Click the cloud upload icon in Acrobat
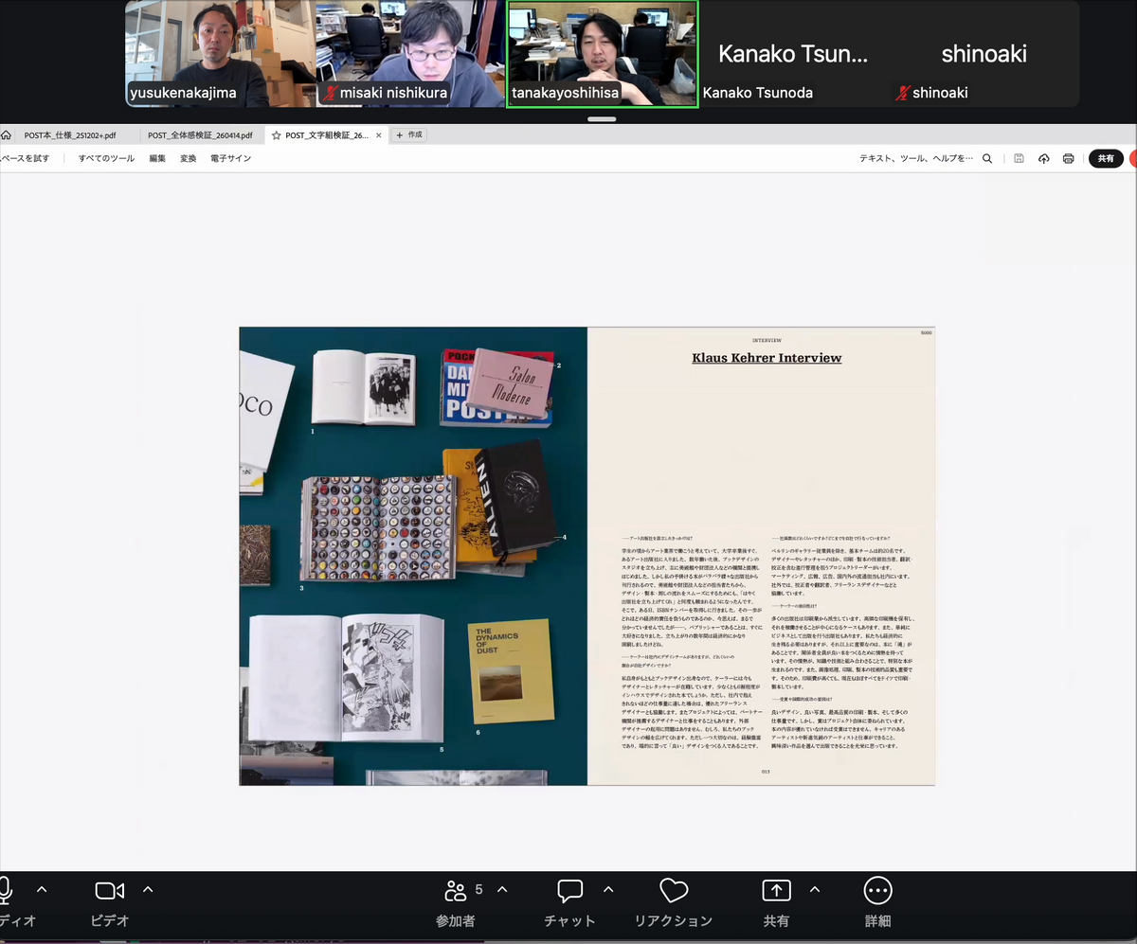 (x=1043, y=159)
